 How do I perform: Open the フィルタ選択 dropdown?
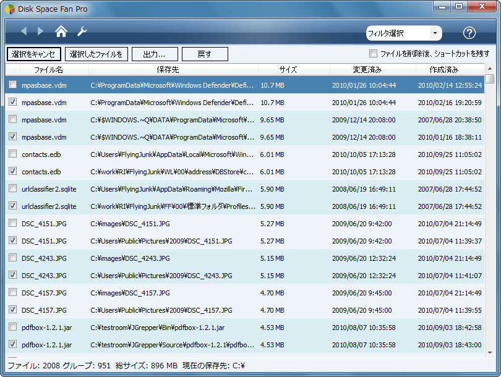click(x=404, y=33)
